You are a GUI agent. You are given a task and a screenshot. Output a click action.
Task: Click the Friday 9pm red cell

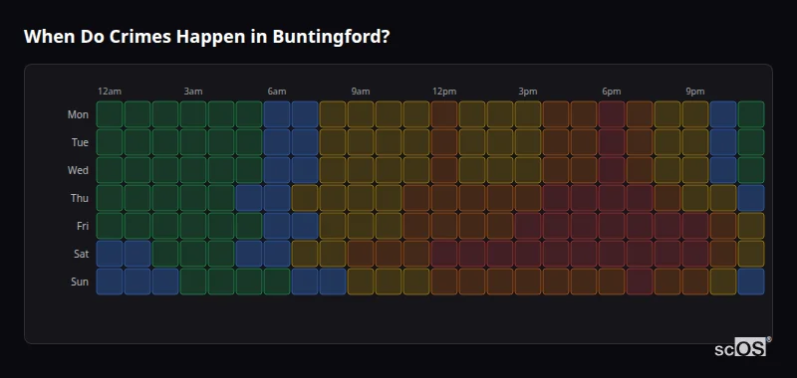pos(695,226)
